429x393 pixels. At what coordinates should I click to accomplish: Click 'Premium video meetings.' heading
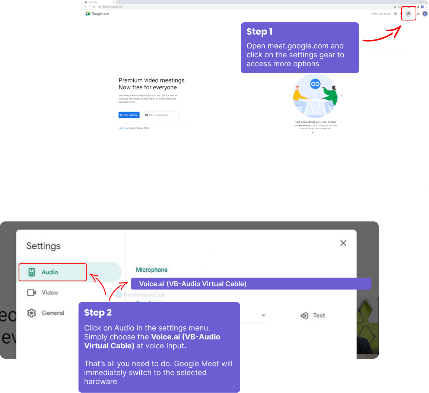tap(152, 80)
